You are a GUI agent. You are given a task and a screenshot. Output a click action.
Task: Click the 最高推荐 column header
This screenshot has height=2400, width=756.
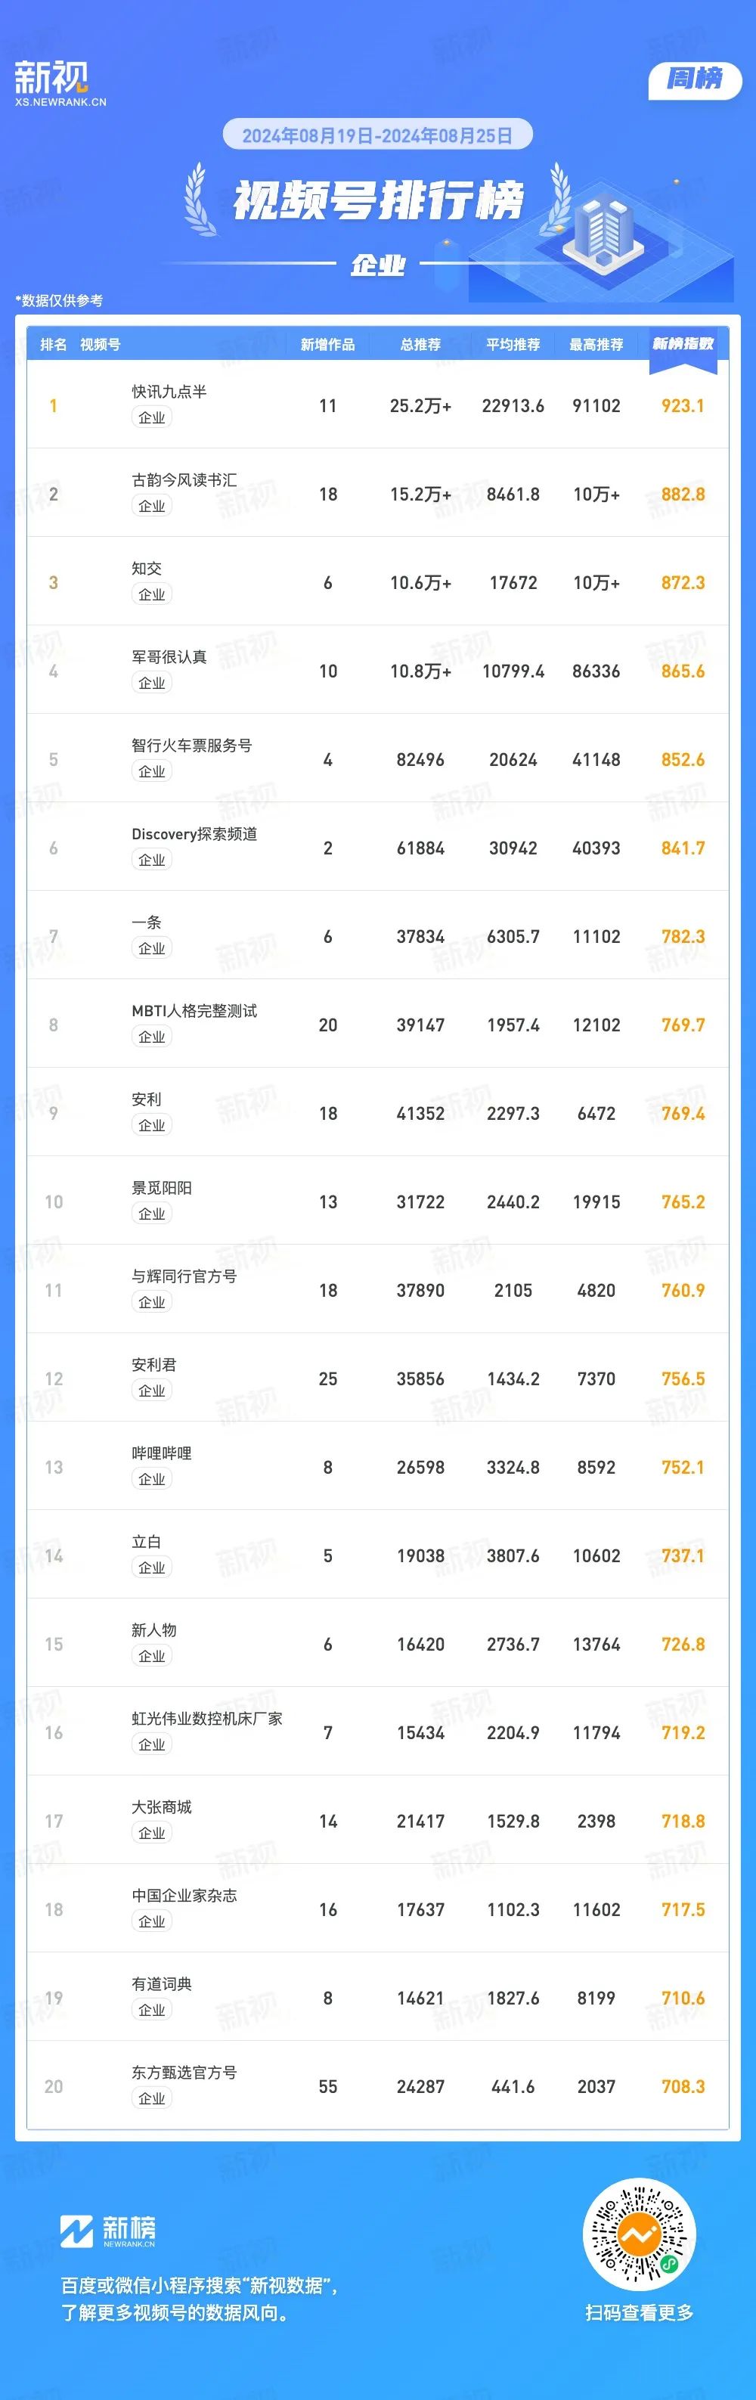tap(596, 345)
